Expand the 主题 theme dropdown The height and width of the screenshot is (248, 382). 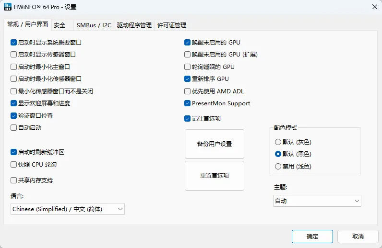tap(317, 201)
